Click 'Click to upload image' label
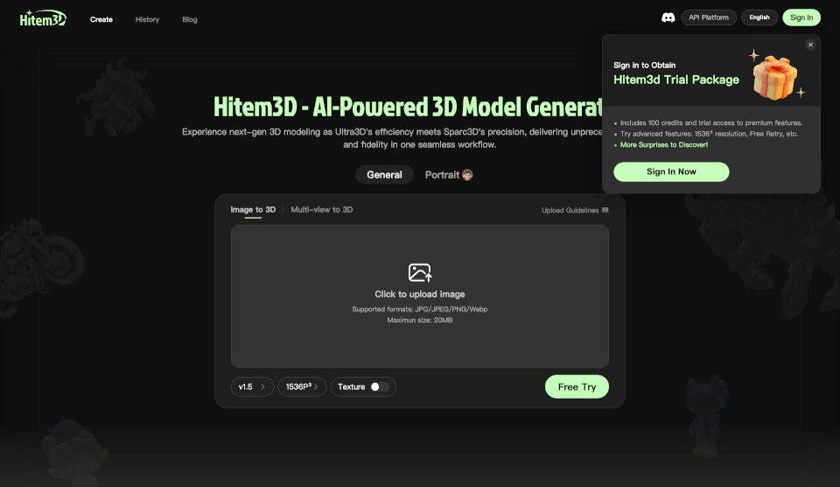This screenshot has width=840, height=487. coord(419,295)
